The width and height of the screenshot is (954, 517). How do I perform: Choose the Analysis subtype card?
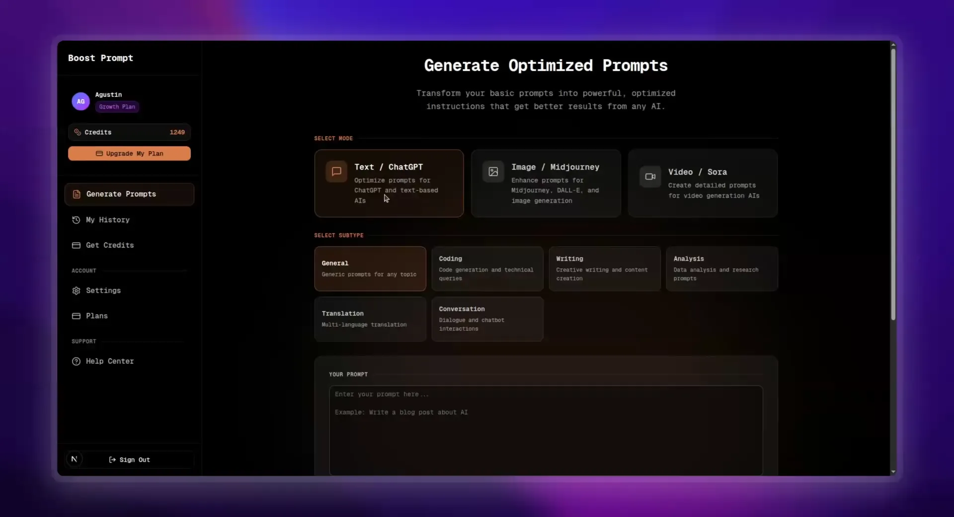(x=721, y=268)
